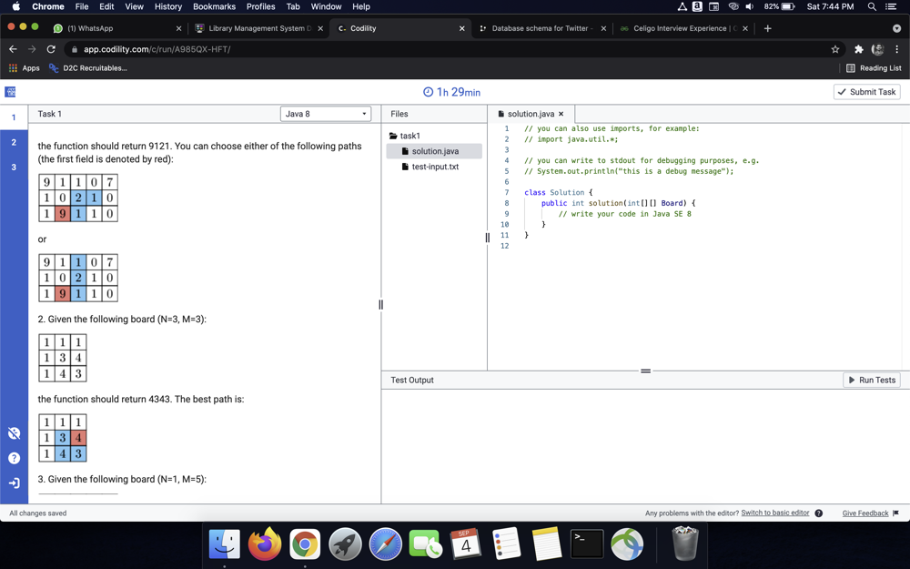This screenshot has width=910, height=569.
Task: Open Launchpad rocket icon in dock
Action: coord(345,544)
